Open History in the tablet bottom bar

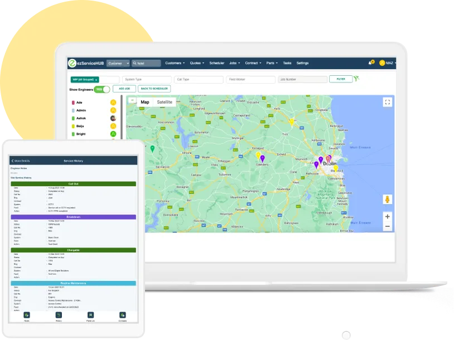(59, 316)
